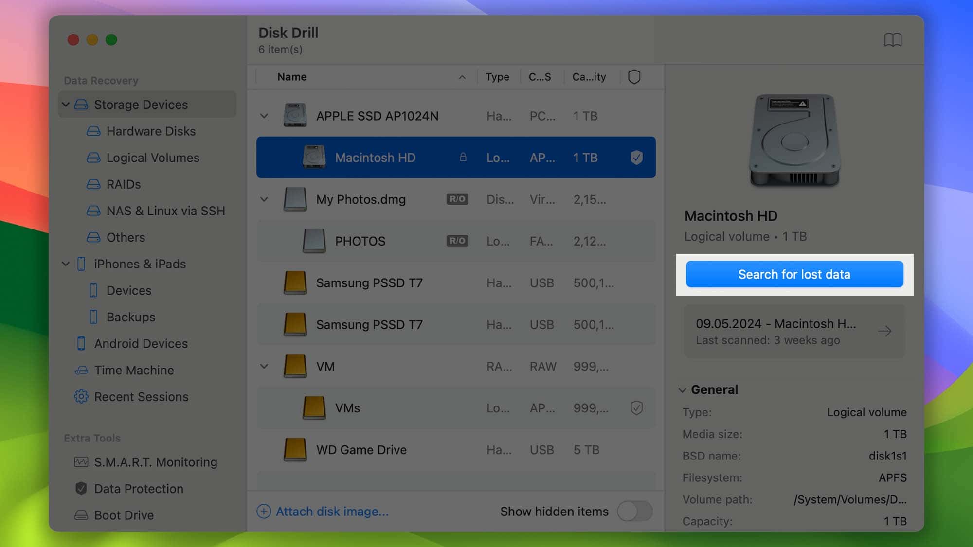Open Data Protection in sidebar
Image resolution: width=973 pixels, height=547 pixels.
138,489
